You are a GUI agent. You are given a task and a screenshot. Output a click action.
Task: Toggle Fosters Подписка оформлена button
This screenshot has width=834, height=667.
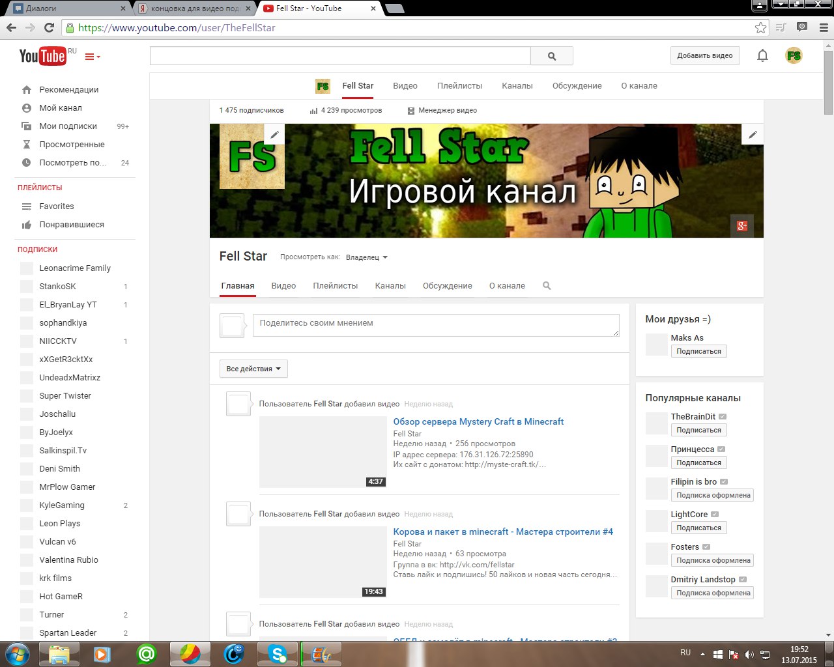coord(713,560)
